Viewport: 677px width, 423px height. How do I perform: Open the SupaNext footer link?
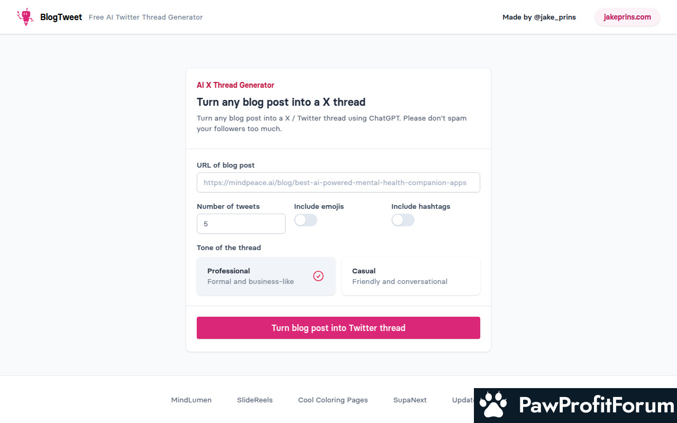[x=410, y=400]
